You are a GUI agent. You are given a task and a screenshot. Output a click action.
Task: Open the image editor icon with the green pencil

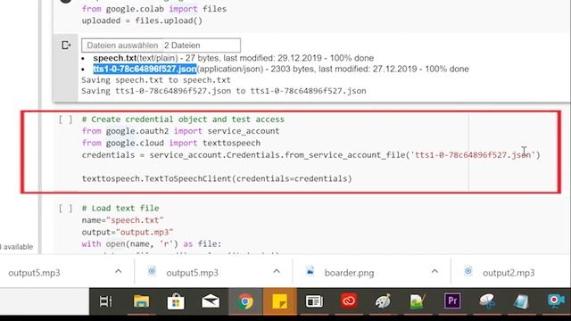[418, 301]
